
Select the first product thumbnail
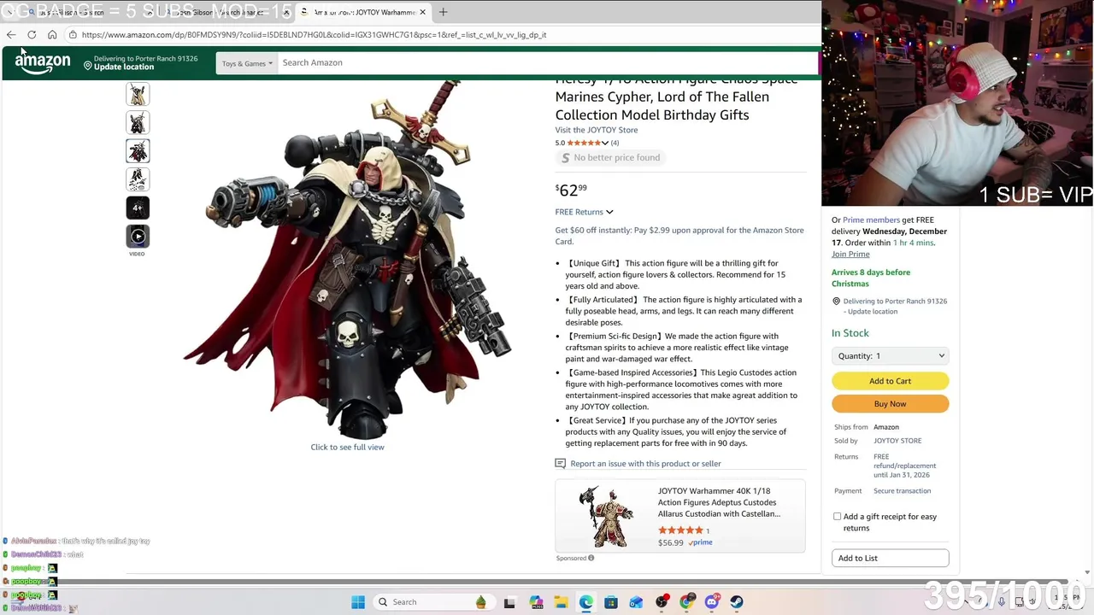138,95
